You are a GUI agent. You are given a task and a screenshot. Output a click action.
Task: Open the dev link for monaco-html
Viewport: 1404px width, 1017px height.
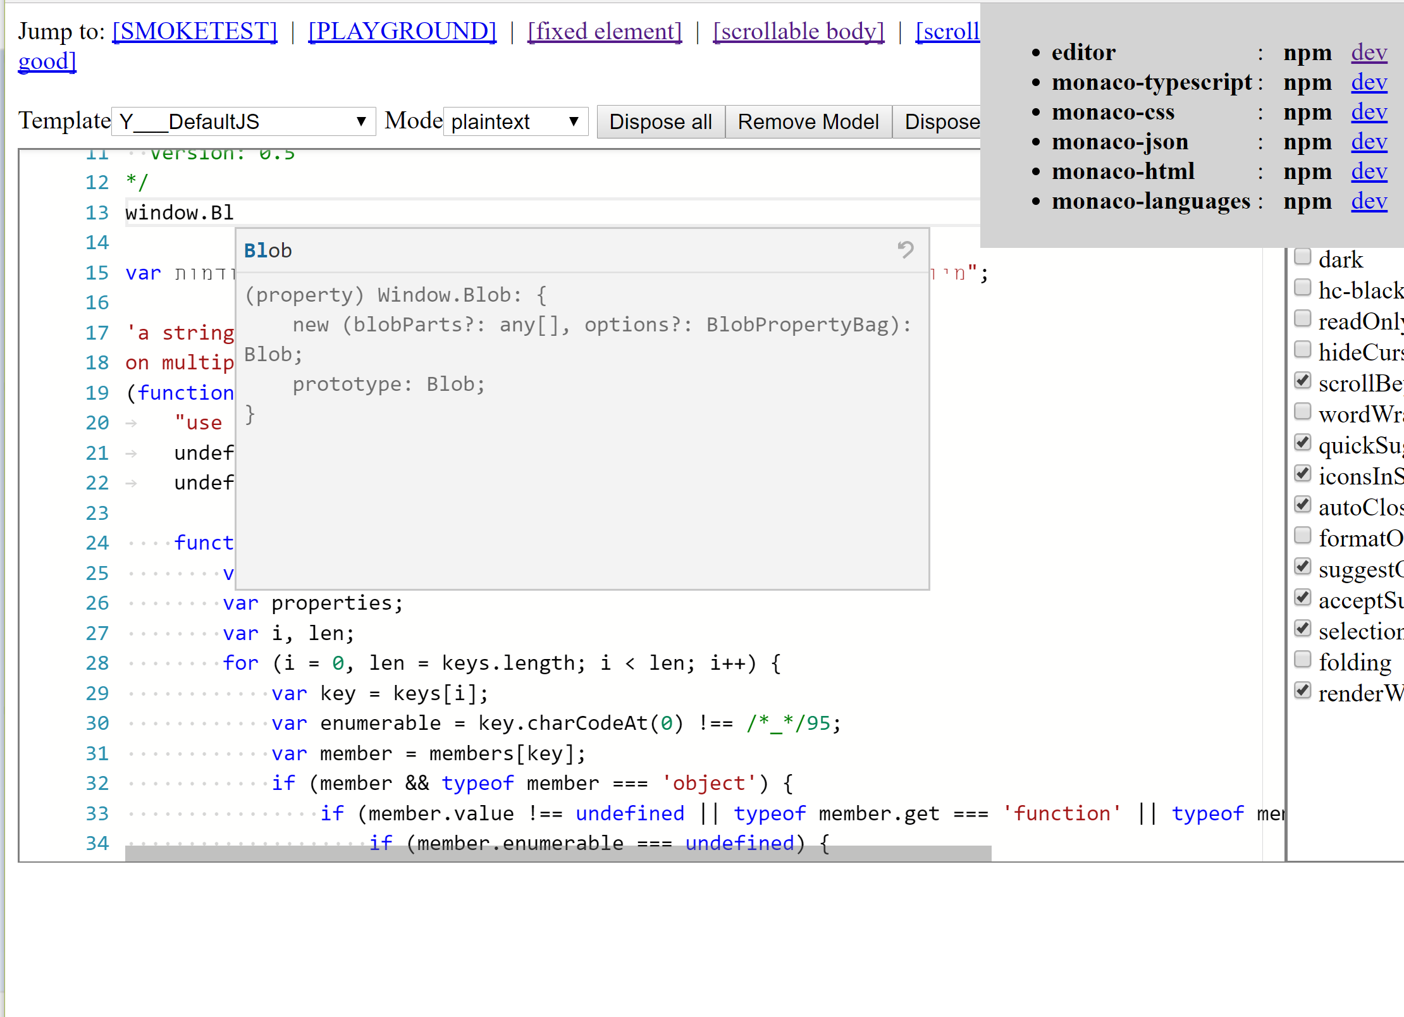pyautogui.click(x=1369, y=171)
